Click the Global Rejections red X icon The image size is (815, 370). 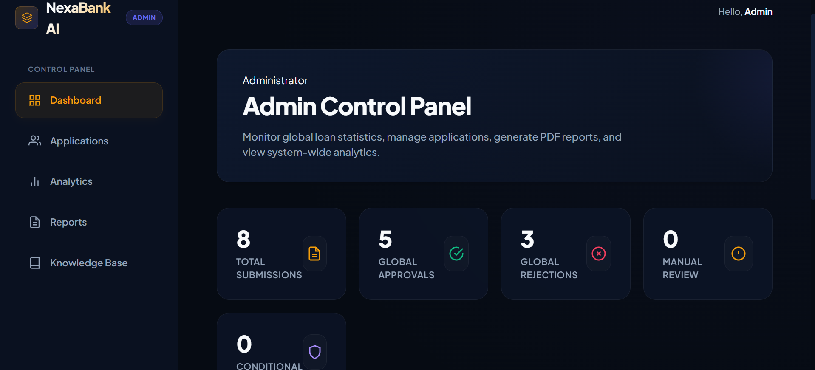point(599,254)
